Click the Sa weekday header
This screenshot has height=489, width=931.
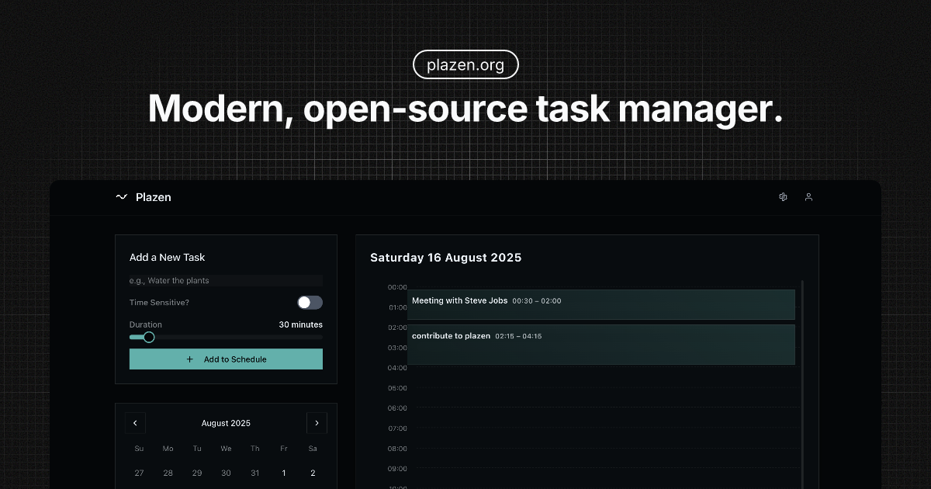(x=313, y=449)
